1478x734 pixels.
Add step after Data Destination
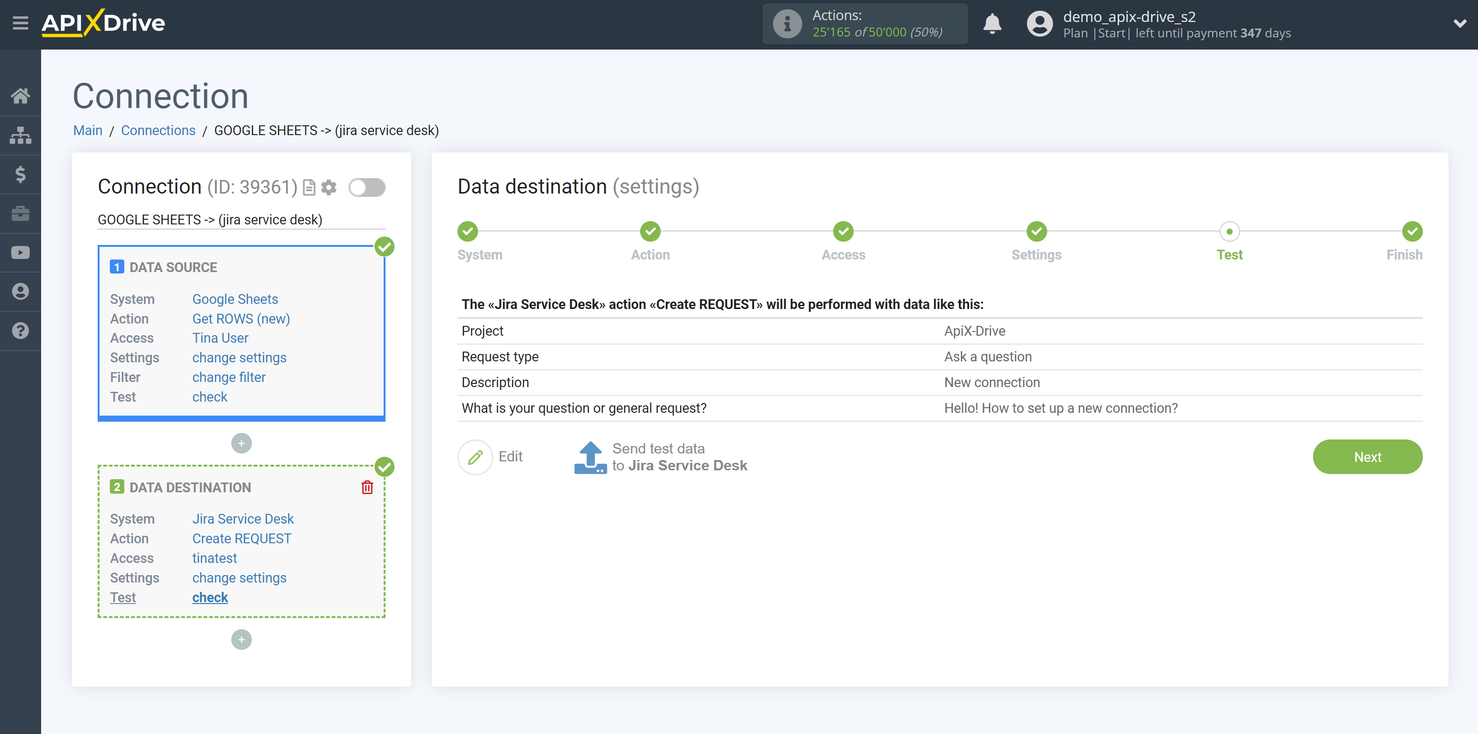(242, 640)
